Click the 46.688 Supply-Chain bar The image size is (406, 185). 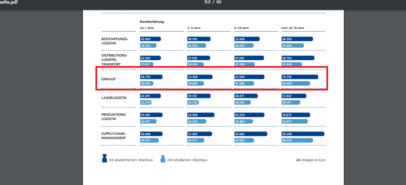click(x=151, y=134)
